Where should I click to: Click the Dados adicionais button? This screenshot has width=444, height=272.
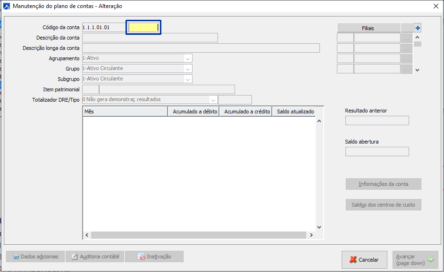pyautogui.click(x=35, y=256)
